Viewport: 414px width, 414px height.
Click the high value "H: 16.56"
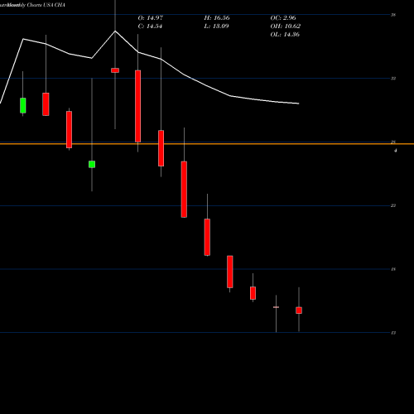[217, 18]
